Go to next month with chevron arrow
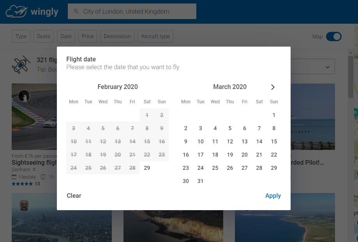 tap(273, 87)
